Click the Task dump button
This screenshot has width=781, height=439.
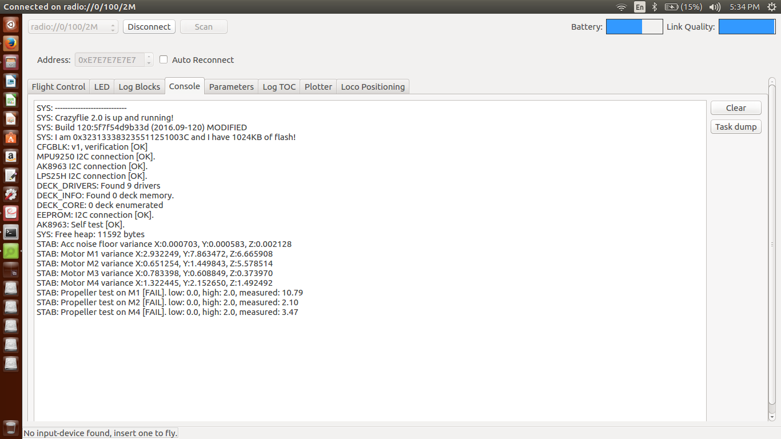[x=736, y=127]
